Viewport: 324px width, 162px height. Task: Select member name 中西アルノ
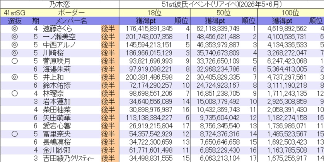click(x=59, y=45)
